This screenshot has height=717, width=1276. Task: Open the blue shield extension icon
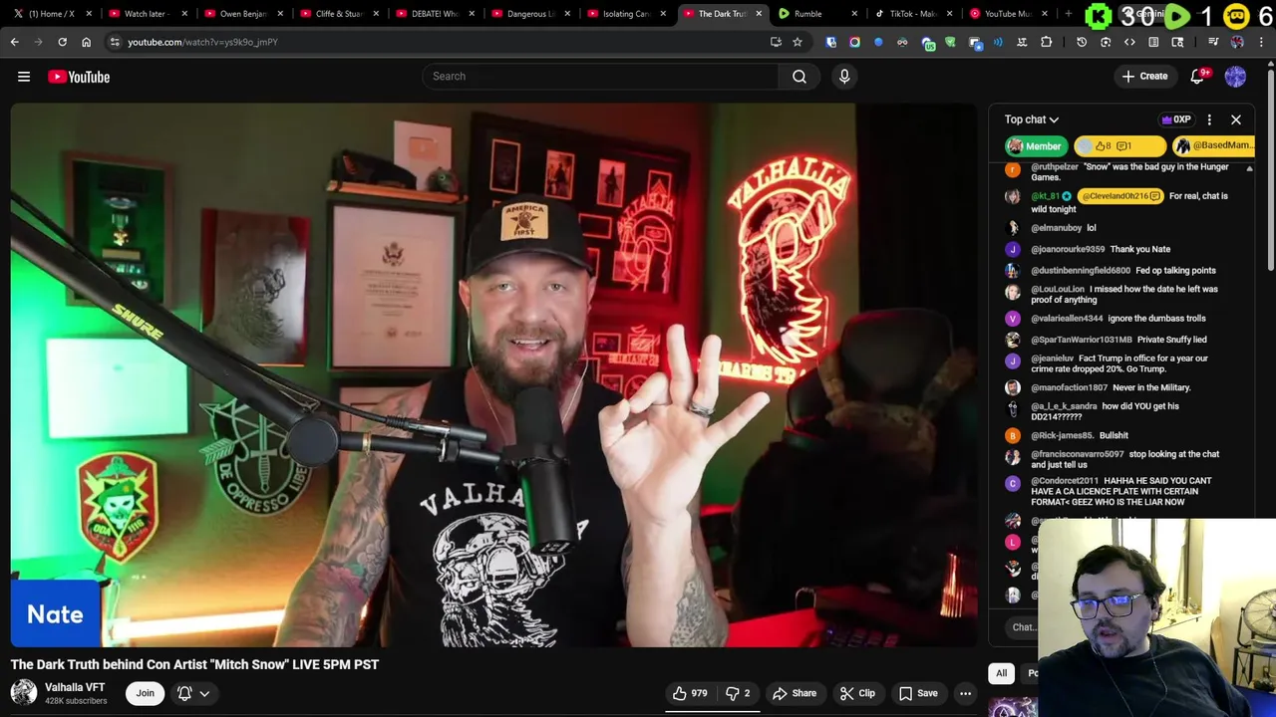(830, 42)
